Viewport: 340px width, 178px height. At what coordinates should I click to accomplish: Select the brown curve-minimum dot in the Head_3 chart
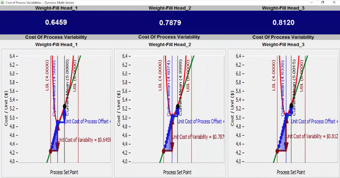click(x=277, y=151)
